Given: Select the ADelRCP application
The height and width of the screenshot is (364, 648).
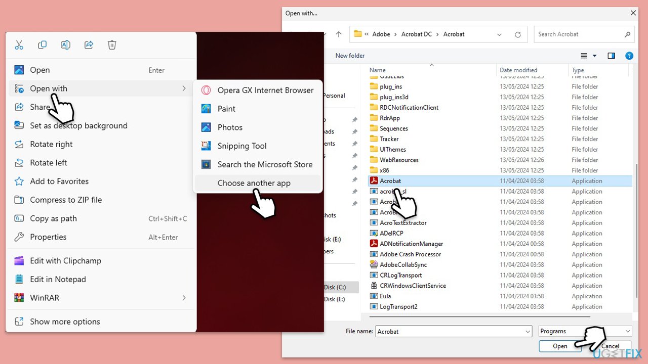Looking at the screenshot, I should pyautogui.click(x=391, y=234).
